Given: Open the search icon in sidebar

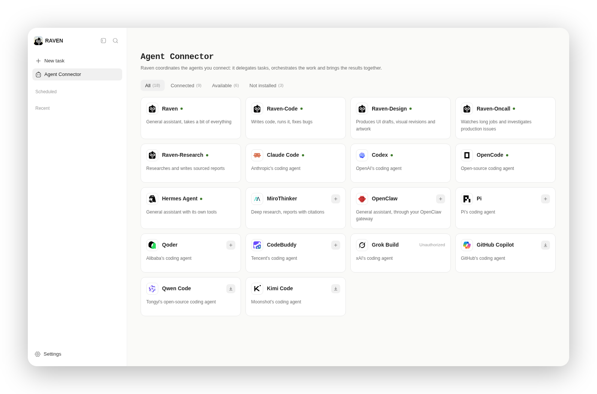Looking at the screenshot, I should pyautogui.click(x=115, y=41).
